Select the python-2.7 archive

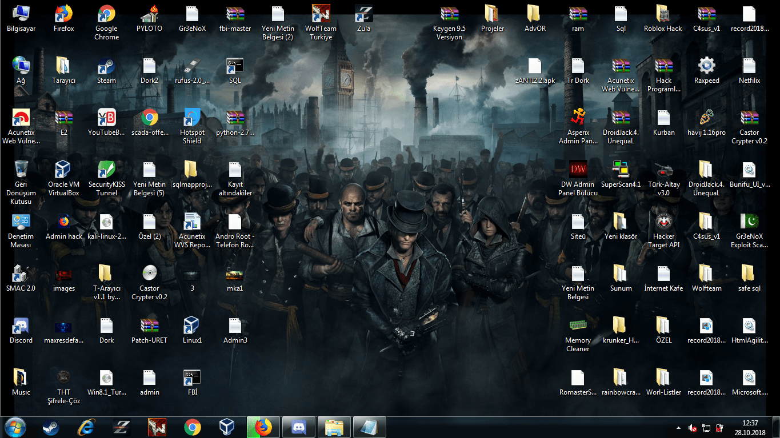tap(235, 123)
